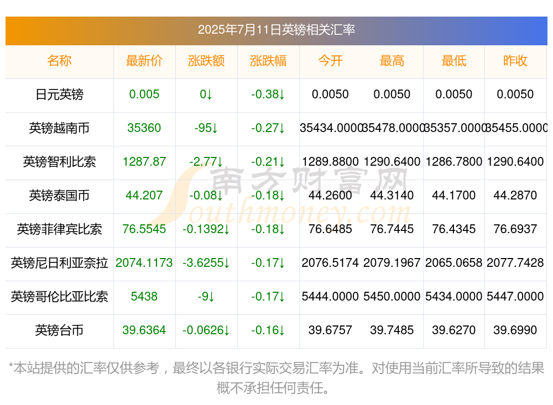Click the 最低 column header
The width and height of the screenshot is (553, 405).
[454, 61]
